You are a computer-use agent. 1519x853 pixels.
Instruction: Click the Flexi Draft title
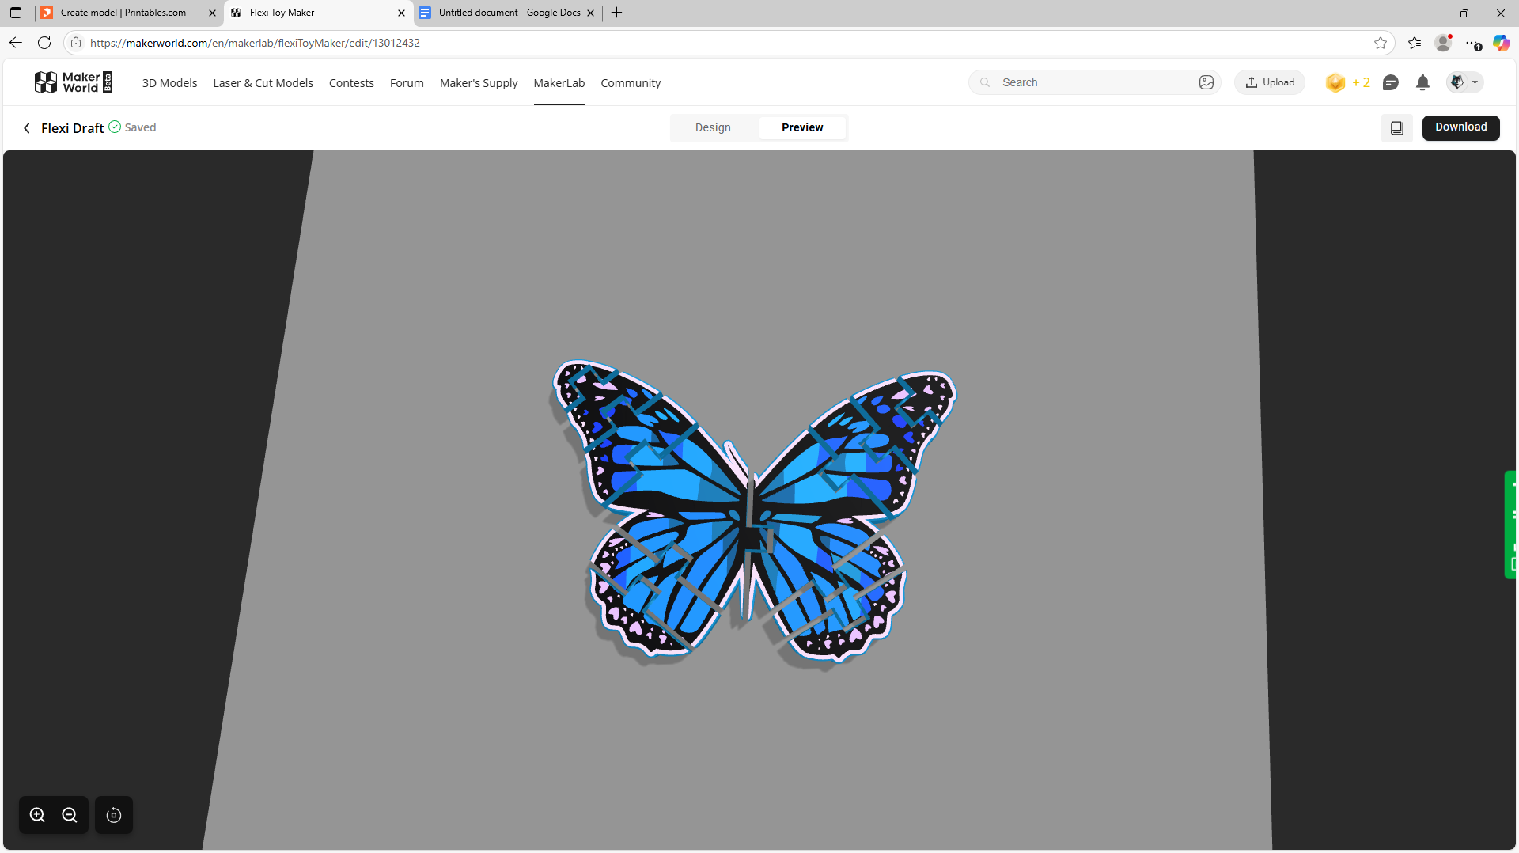tap(72, 128)
